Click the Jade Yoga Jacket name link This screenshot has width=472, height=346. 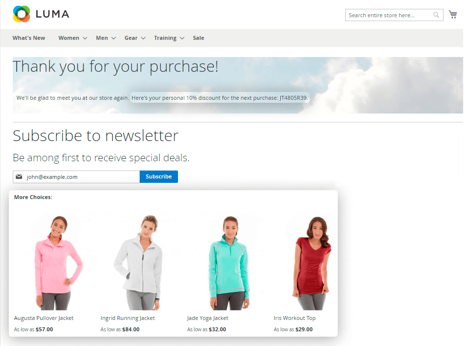coord(207,318)
